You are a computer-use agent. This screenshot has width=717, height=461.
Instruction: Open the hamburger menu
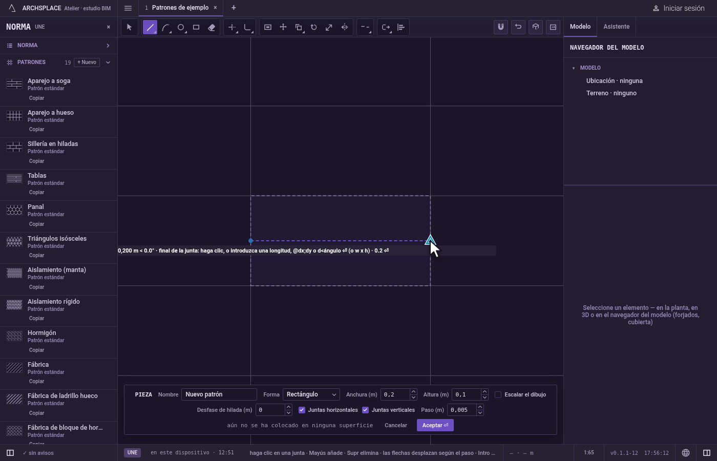128,8
